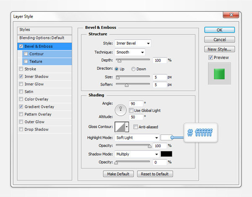Click the Gloss Contour curve thumbnail
The width and height of the screenshot is (252, 197).
point(120,127)
